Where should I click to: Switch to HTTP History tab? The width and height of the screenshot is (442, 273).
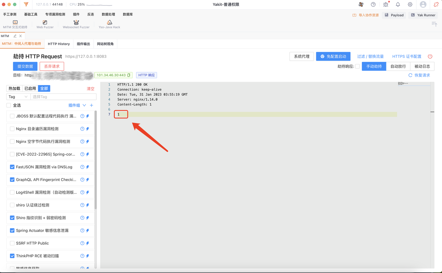[59, 44]
